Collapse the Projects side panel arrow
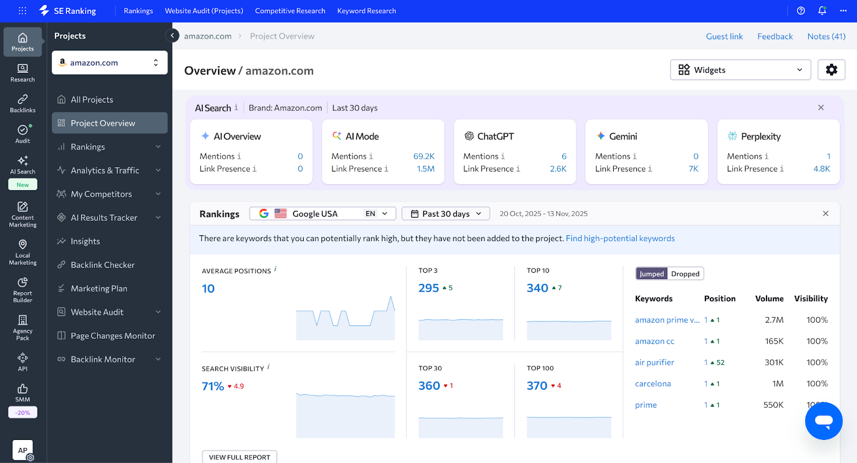The height and width of the screenshot is (463, 857). [172, 36]
